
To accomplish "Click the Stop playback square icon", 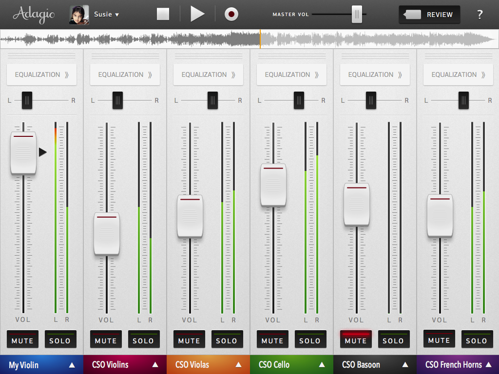I will tap(163, 14).
